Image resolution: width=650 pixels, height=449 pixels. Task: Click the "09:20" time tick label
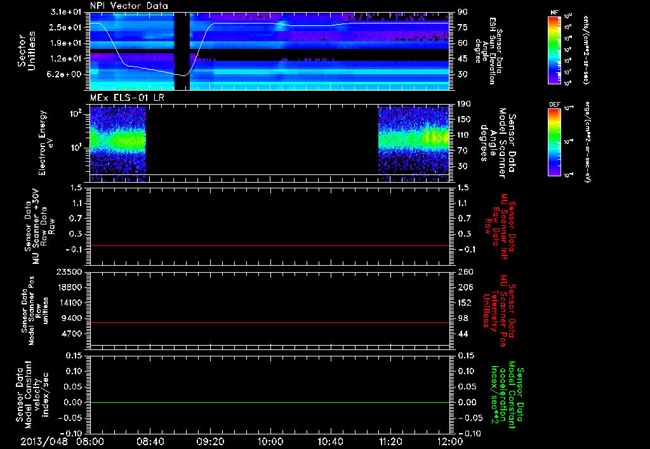[x=210, y=441]
